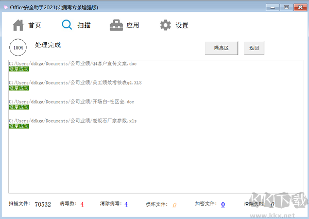Click the 返回 button
Screen dimensions: 309x219
(254, 48)
